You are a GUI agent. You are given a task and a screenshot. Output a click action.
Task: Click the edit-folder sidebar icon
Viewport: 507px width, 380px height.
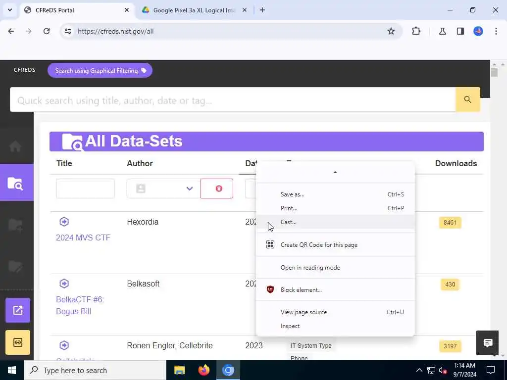pos(15,266)
